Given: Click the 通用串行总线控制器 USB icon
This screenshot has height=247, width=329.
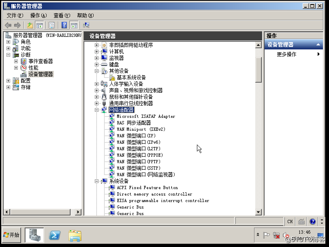Looking at the screenshot, I should coord(104,103).
